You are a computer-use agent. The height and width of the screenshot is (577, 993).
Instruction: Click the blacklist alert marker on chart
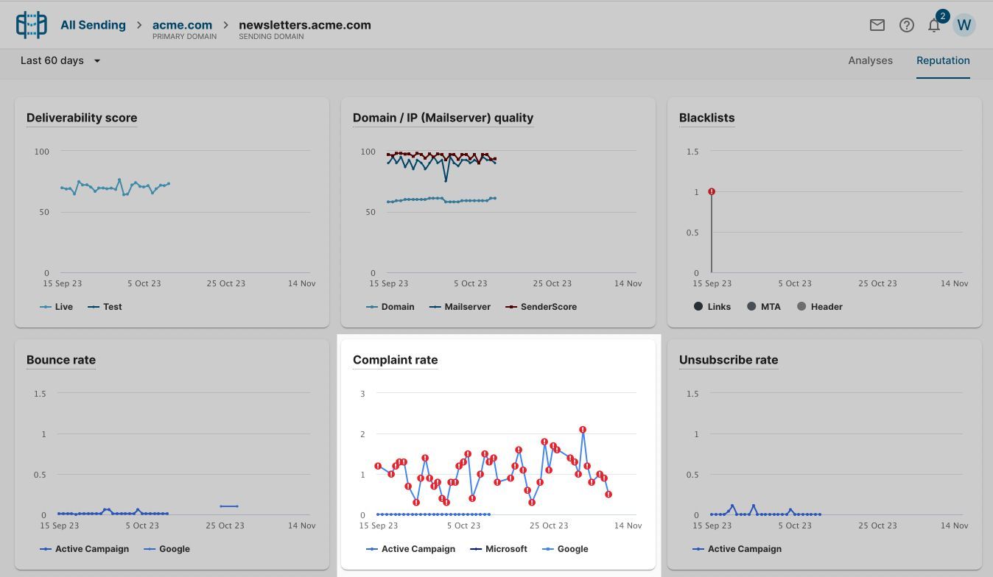712,191
